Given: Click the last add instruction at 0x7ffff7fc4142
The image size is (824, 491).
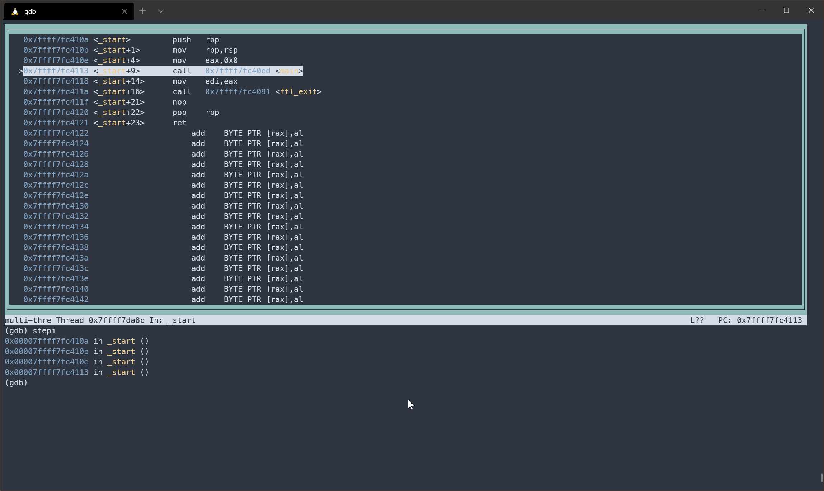Looking at the screenshot, I should tap(247, 300).
